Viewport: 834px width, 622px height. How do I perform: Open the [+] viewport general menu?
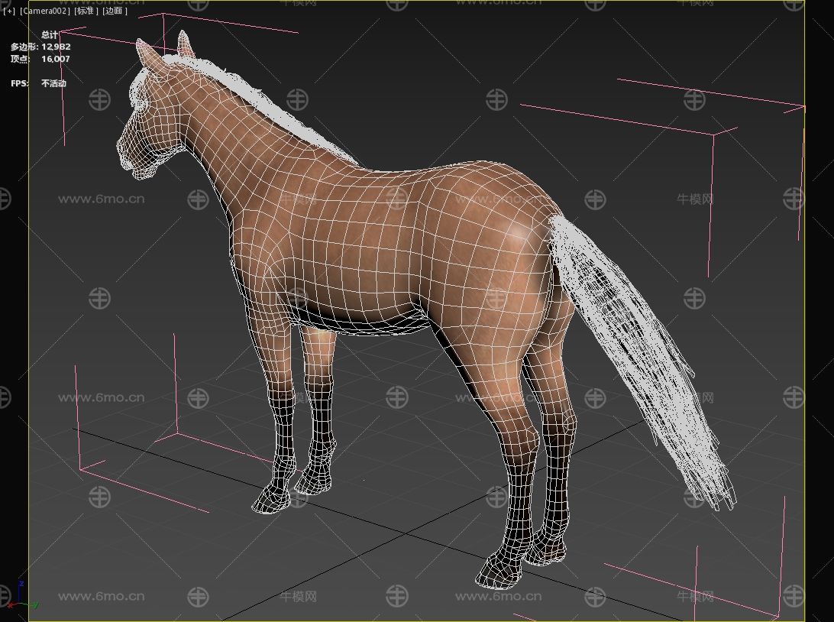tap(9, 11)
